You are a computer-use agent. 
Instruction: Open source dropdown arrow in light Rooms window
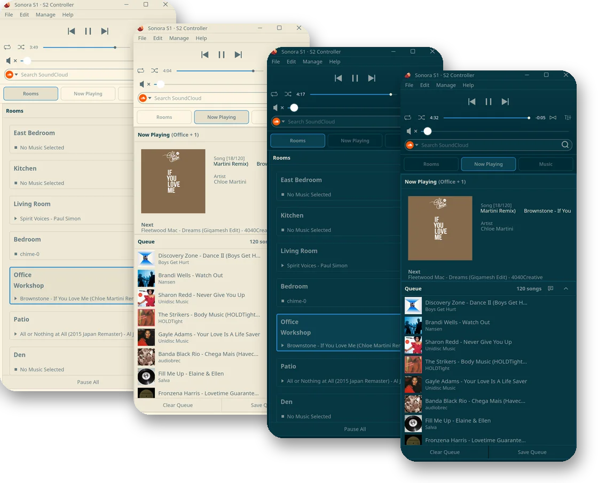click(17, 74)
